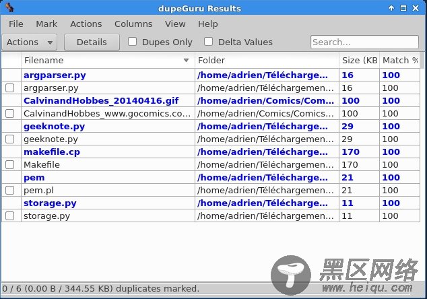The width and height of the screenshot is (427, 299).
Task: Expand the Actions dropdown button in toolbar
Action: 30,42
